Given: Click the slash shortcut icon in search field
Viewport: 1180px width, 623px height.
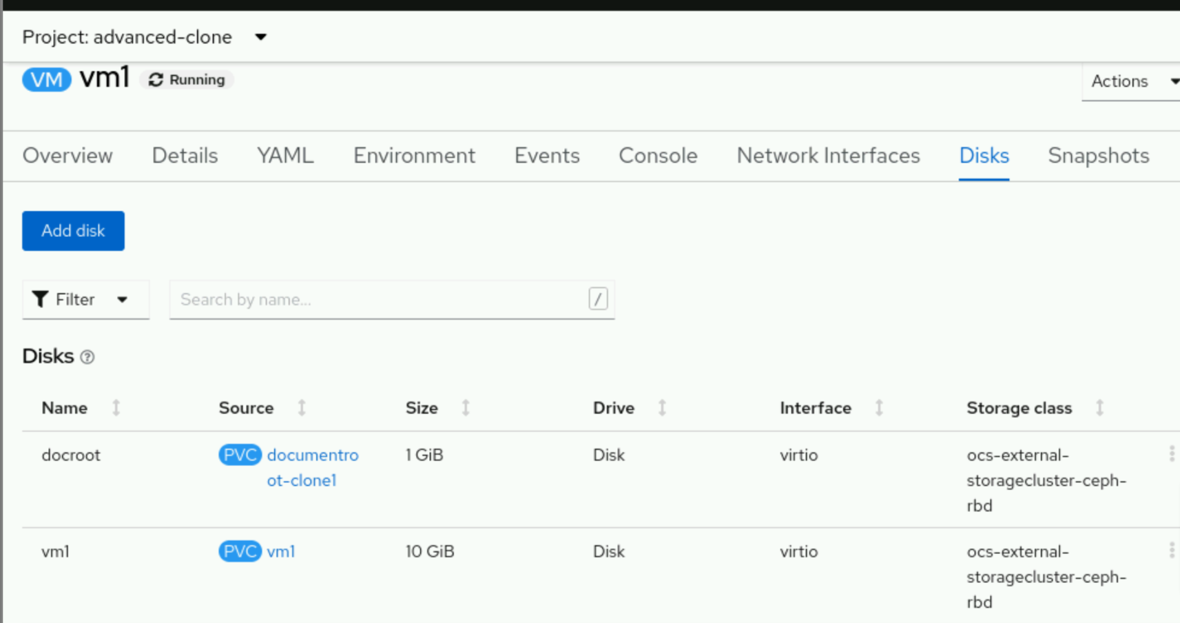Looking at the screenshot, I should click(x=597, y=299).
